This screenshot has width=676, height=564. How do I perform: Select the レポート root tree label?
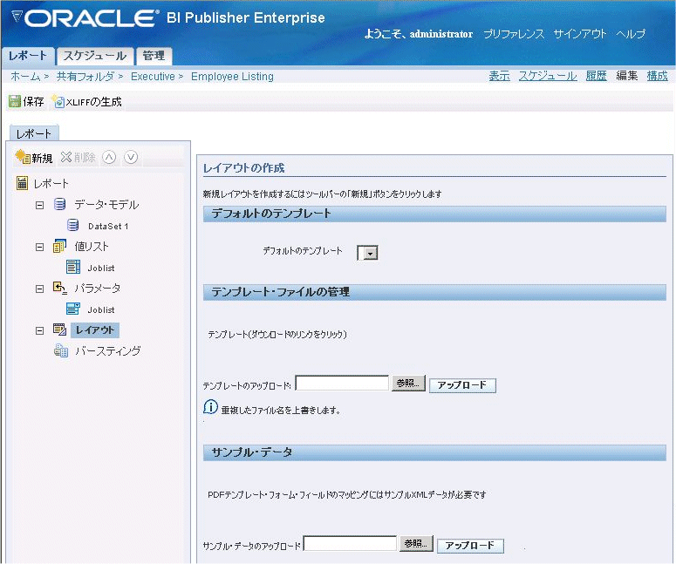pos(51,184)
